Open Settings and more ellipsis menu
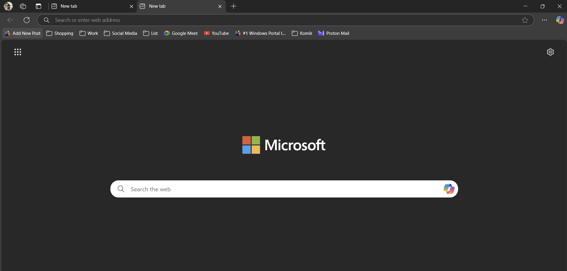Image resolution: width=567 pixels, height=271 pixels. click(544, 20)
